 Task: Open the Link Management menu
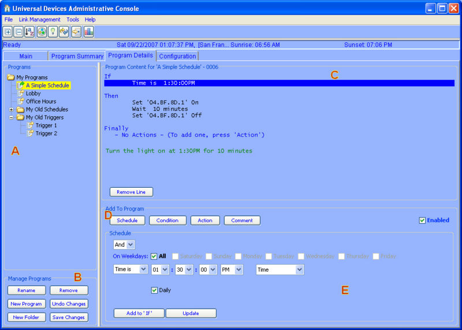[39, 20]
